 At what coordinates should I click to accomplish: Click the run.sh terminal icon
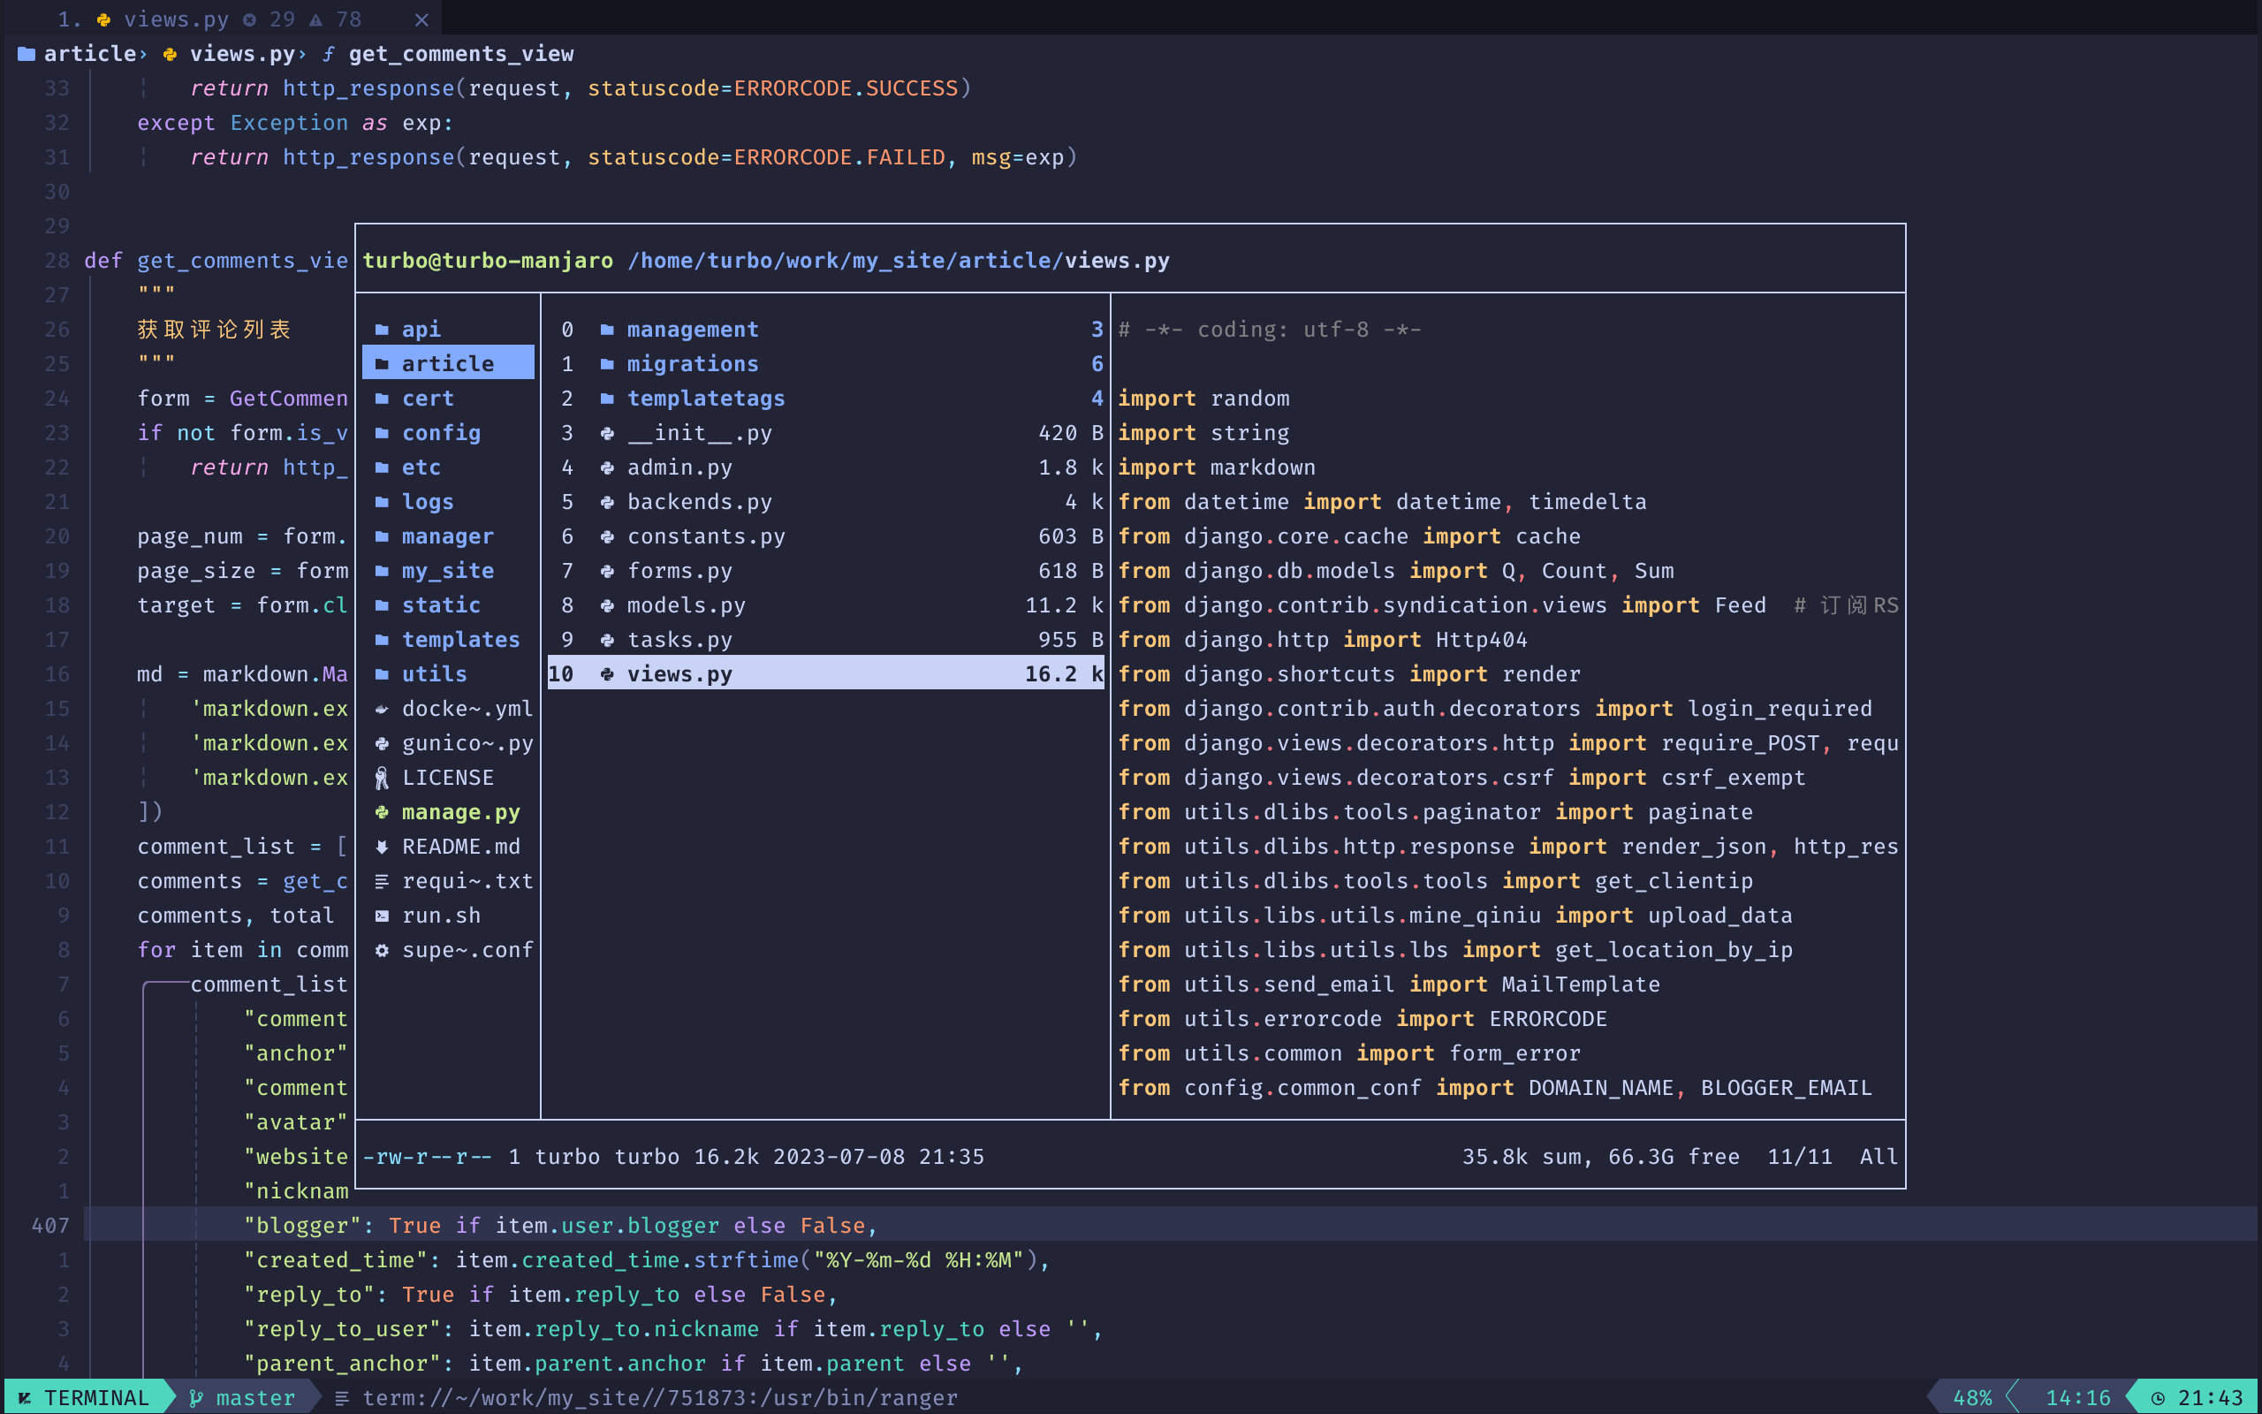coord(382,916)
